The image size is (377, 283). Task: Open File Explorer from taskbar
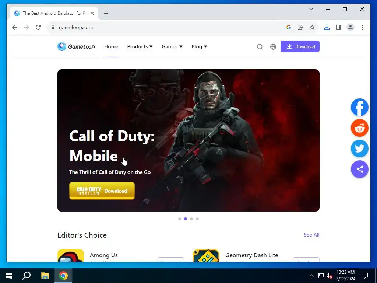[45, 276]
